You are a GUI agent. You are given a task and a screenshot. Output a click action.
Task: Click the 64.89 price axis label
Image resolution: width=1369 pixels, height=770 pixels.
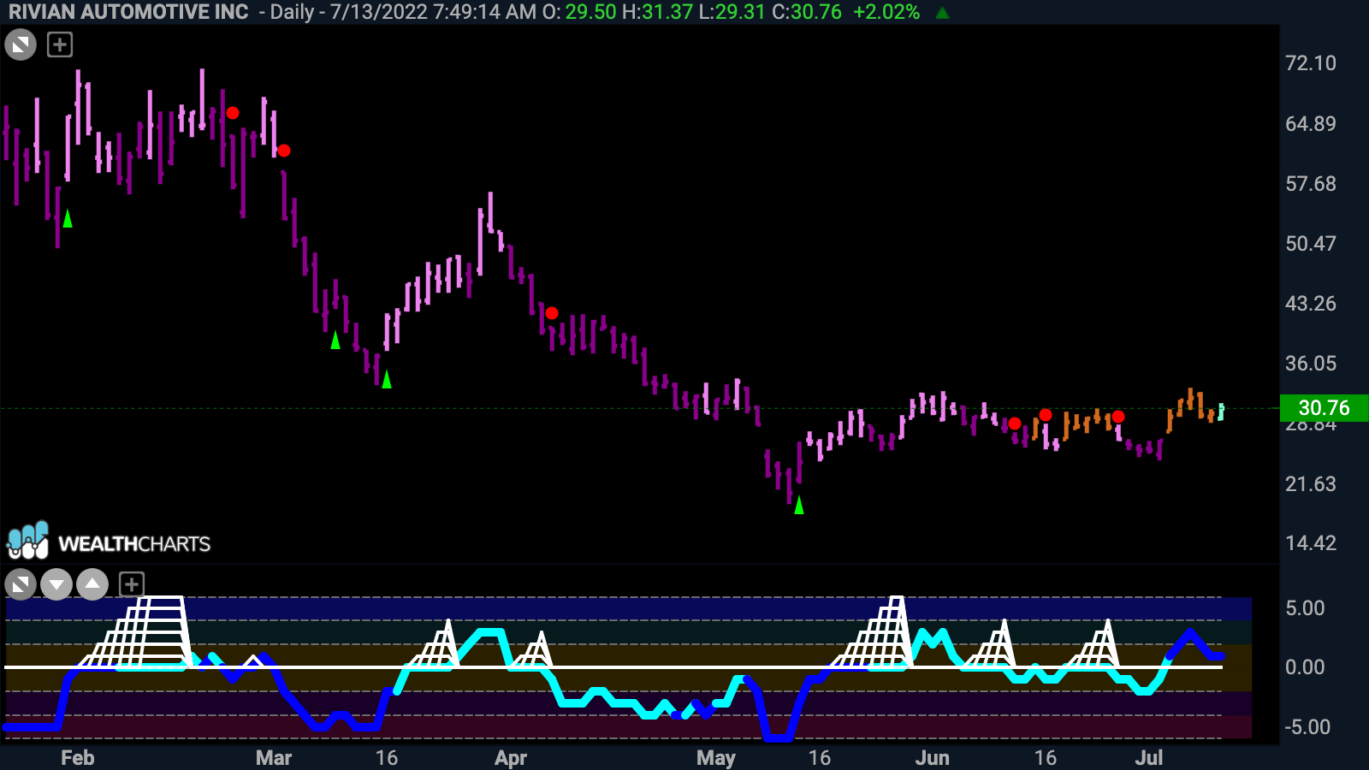click(1310, 124)
